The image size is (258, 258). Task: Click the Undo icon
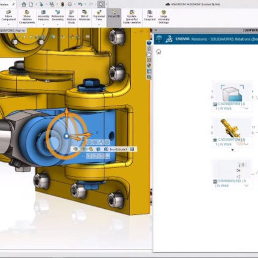coord(80,4)
